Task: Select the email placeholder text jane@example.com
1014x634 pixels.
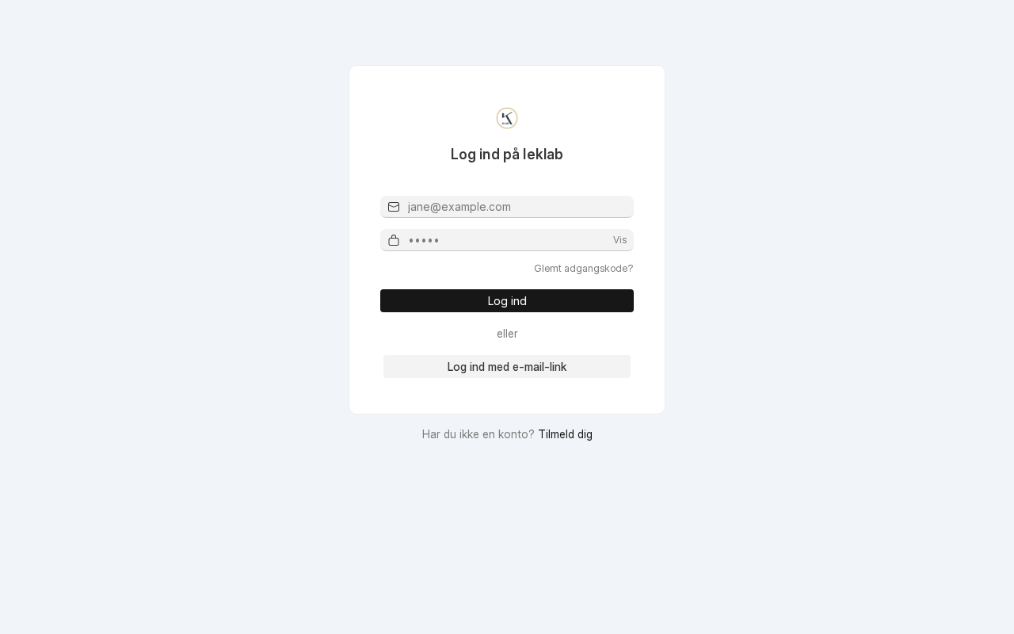Action: point(459,207)
